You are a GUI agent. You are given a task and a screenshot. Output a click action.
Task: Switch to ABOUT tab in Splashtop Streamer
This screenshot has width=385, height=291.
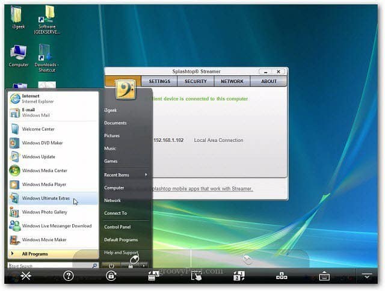coord(269,81)
